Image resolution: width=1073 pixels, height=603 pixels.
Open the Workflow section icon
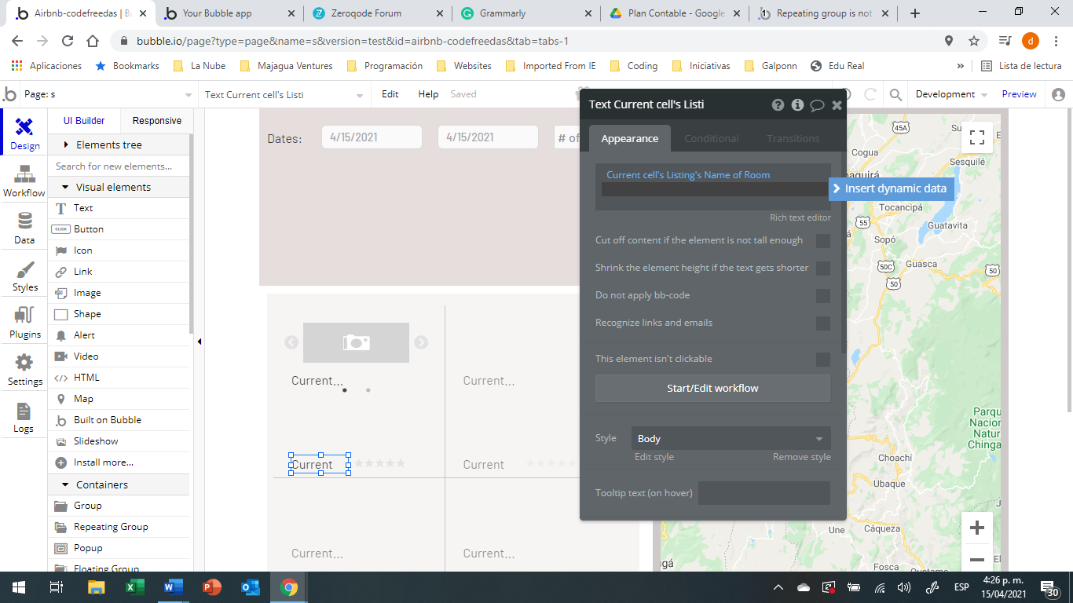24,180
